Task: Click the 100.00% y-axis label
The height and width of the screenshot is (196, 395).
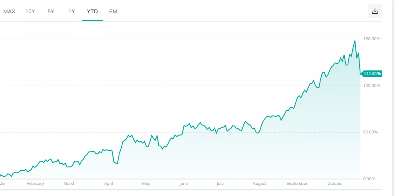Action: 372,86
